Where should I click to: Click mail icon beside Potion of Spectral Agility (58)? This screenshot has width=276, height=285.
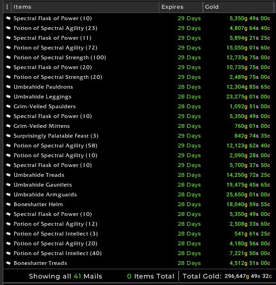tap(8, 146)
